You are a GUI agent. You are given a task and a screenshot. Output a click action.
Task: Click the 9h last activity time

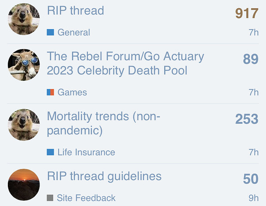(x=254, y=198)
